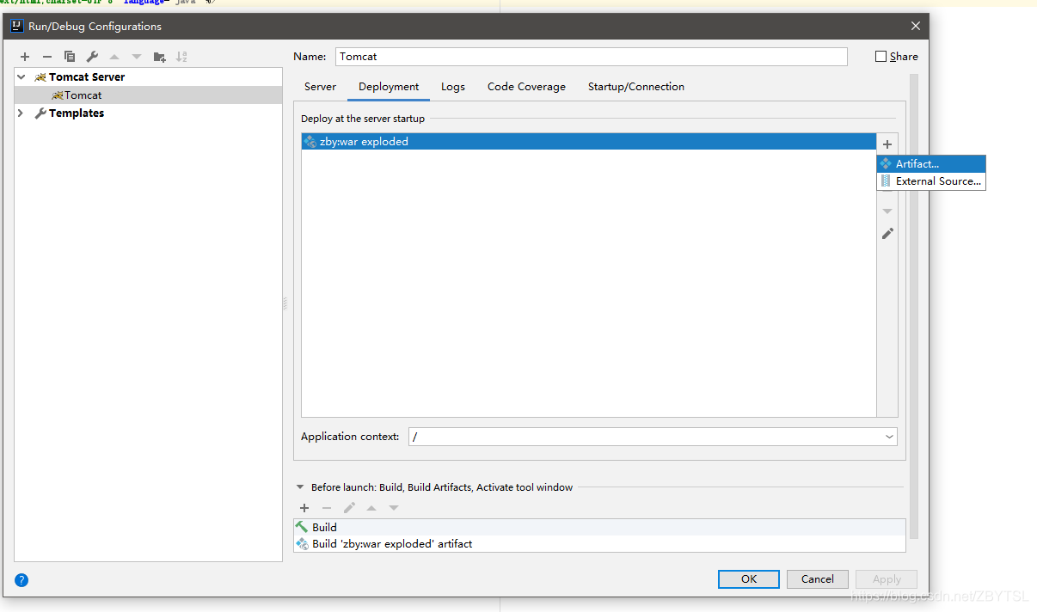This screenshot has height=612, width=1037.
Task: Edit deployment artifact with pencil icon
Action: tap(887, 234)
